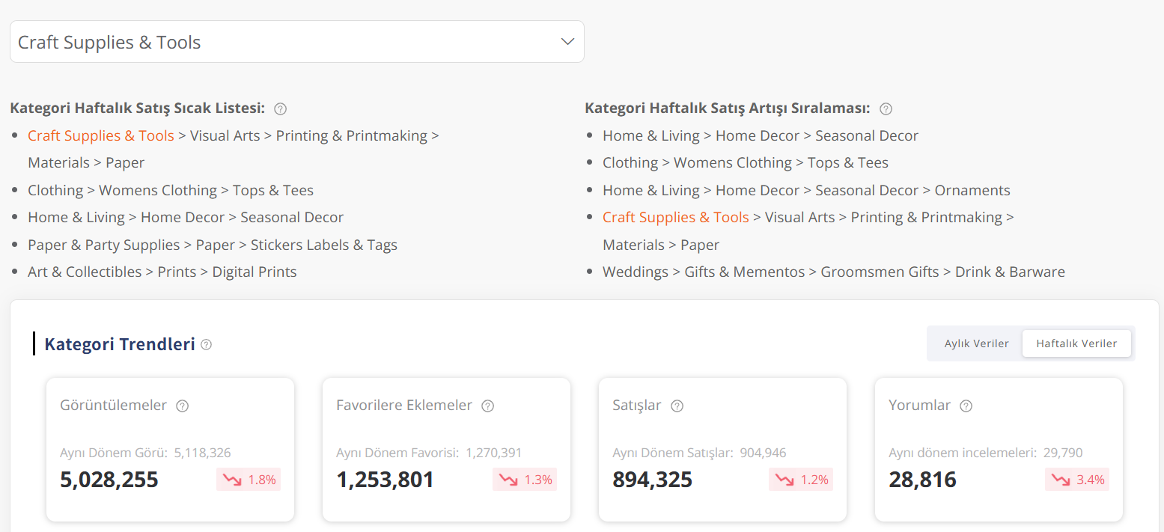Click help icon next to Görüntülemeler
Viewport: 1164px width, 532px height.
[x=182, y=406]
